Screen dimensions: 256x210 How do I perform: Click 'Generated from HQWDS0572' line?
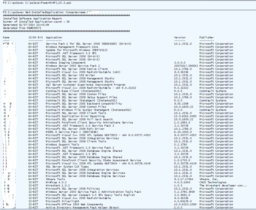(22, 28)
